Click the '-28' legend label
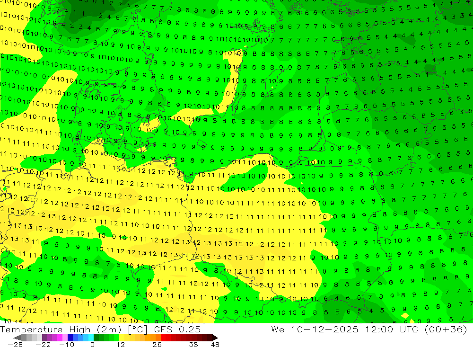The image size is (473, 347). [15, 345]
